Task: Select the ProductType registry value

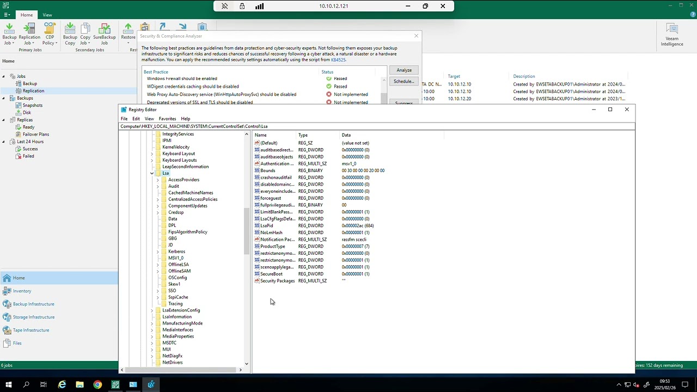Action: coord(273,246)
